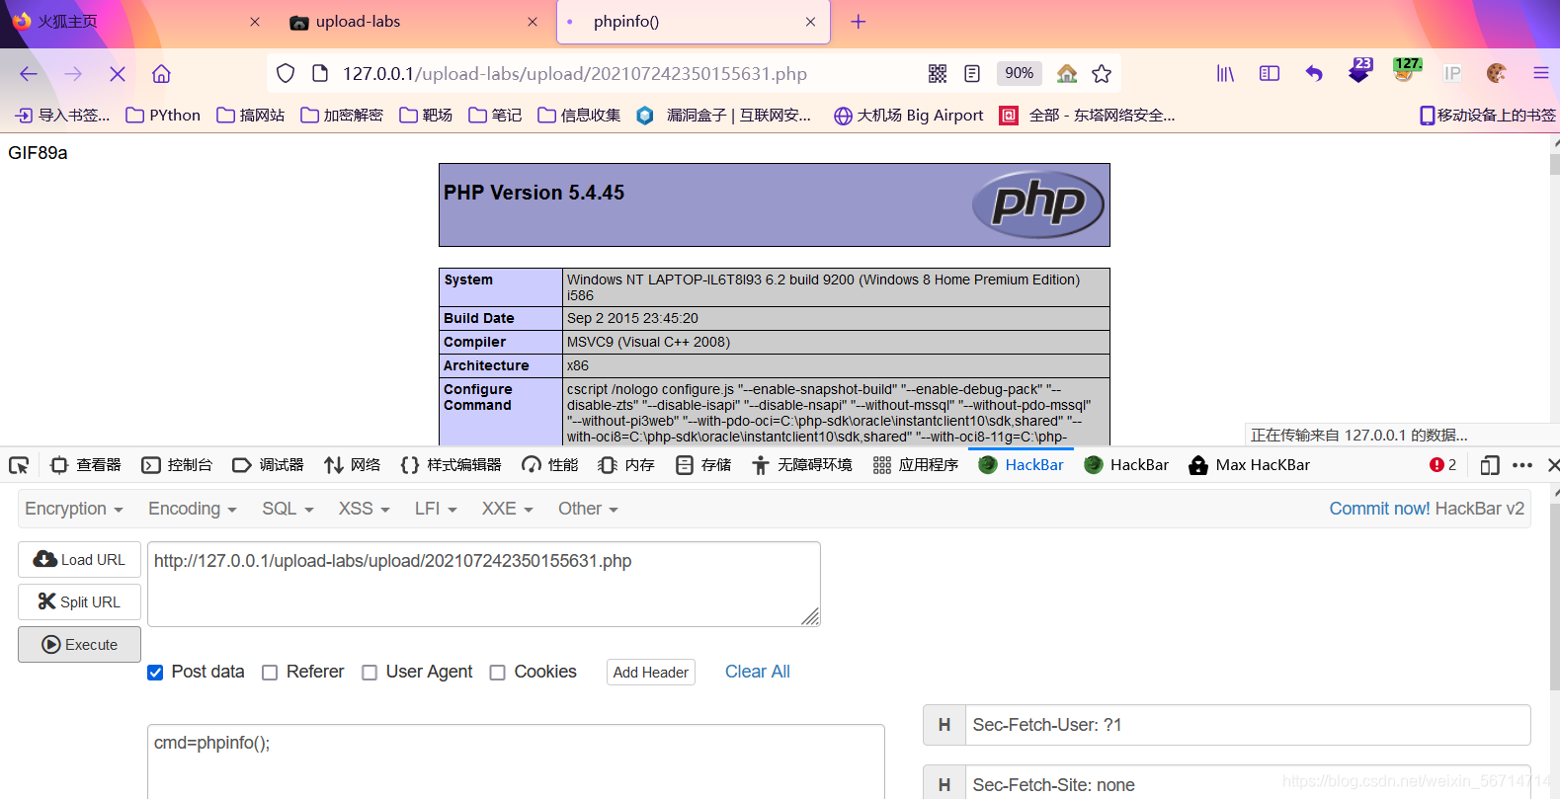The width and height of the screenshot is (1560, 799).
Task: Open the PYthon bookmarks folder
Action: tap(163, 116)
